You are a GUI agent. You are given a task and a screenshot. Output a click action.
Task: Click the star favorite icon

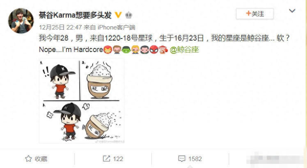pyautogui.click(x=28, y=159)
